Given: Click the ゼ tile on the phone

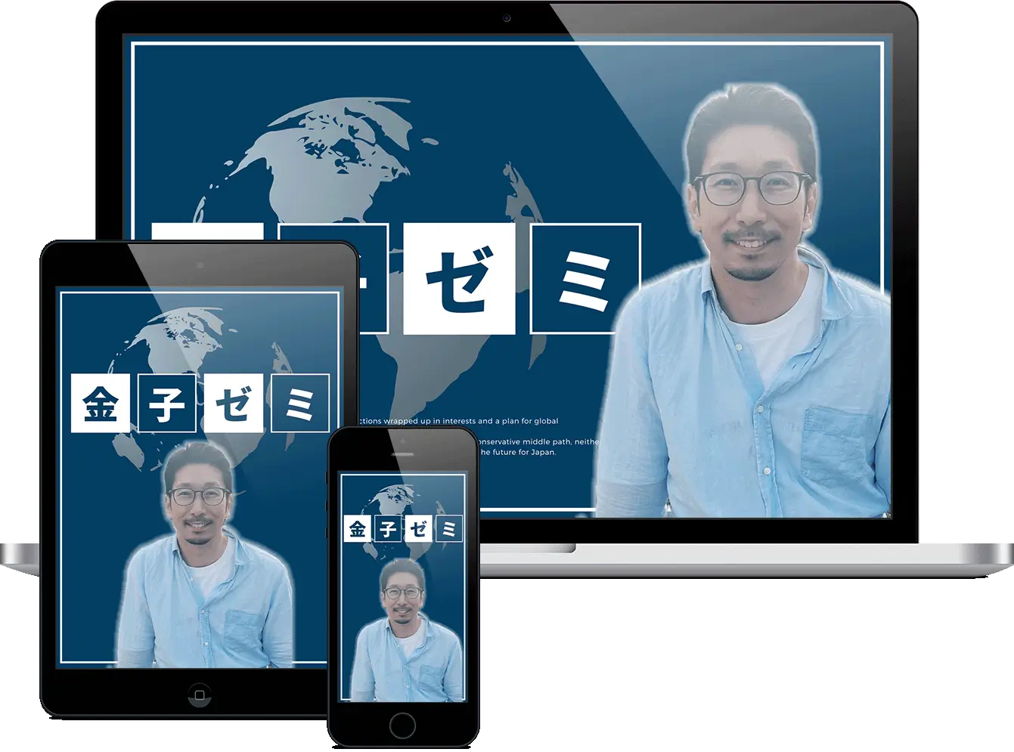Looking at the screenshot, I should (418, 528).
